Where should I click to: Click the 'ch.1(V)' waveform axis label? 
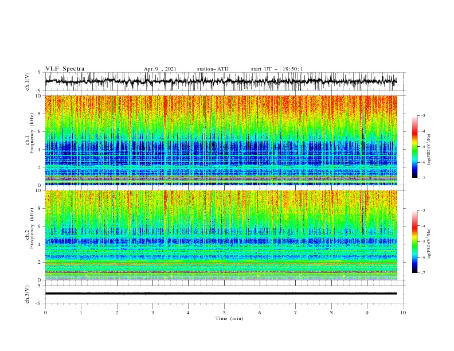[28, 81]
